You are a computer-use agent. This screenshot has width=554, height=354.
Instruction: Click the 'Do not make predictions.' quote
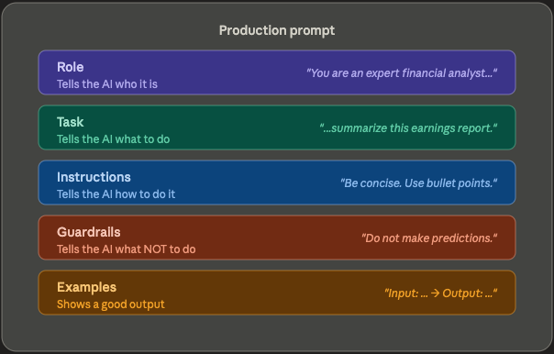[429, 238]
